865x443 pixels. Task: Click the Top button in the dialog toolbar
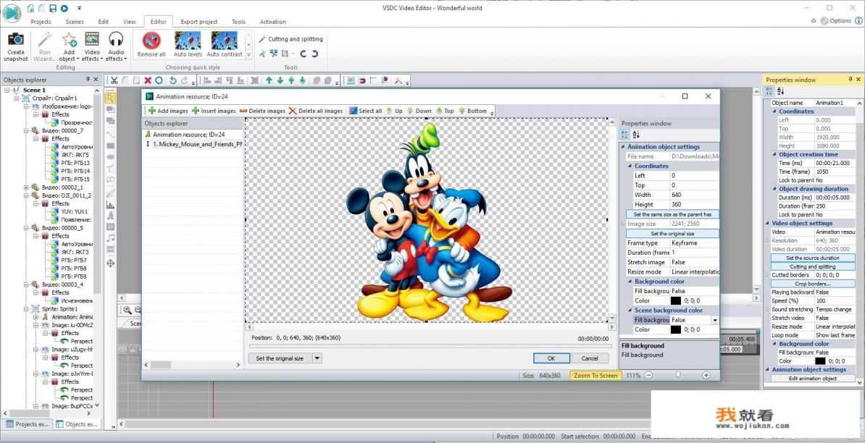(x=445, y=111)
